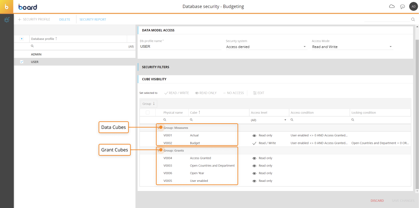Click the Db profile name field
419x208 pixels.
pyautogui.click(x=180, y=47)
